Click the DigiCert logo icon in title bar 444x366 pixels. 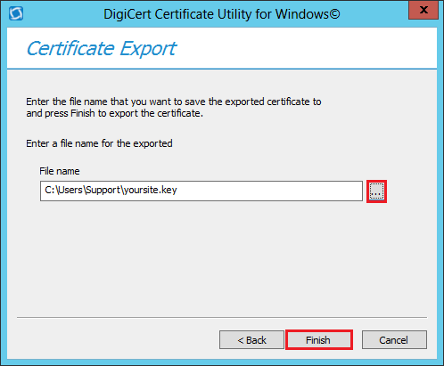pos(16,13)
